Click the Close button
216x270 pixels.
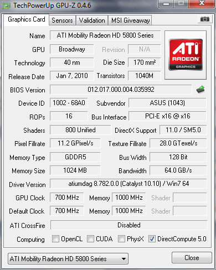[192, 258]
